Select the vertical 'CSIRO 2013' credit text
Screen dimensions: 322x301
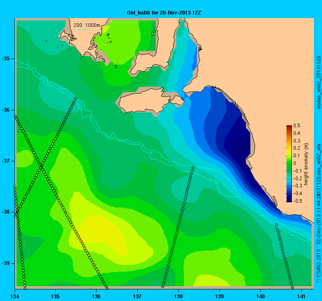(x=319, y=263)
